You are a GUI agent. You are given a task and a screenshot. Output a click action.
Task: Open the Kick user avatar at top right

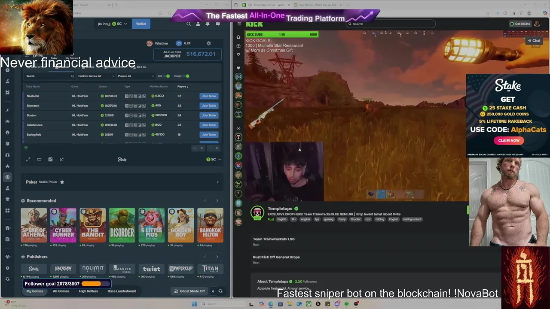pyautogui.click(x=537, y=24)
